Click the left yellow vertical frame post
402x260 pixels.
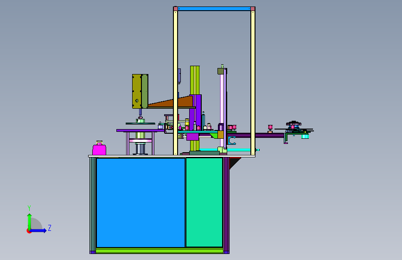[175, 83]
